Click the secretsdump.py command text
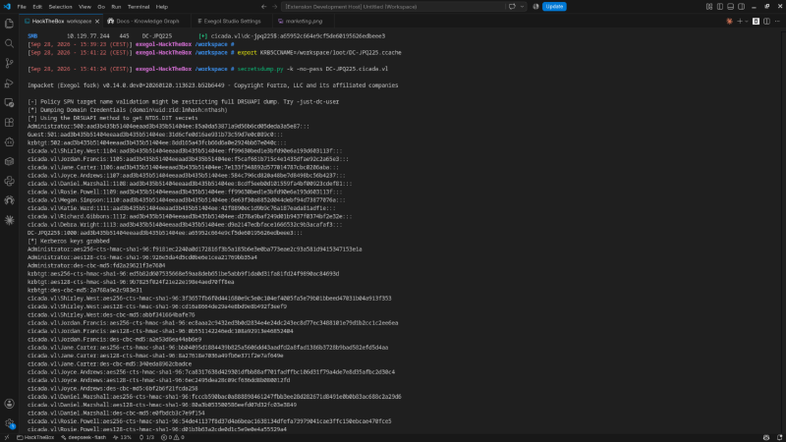 260,69
